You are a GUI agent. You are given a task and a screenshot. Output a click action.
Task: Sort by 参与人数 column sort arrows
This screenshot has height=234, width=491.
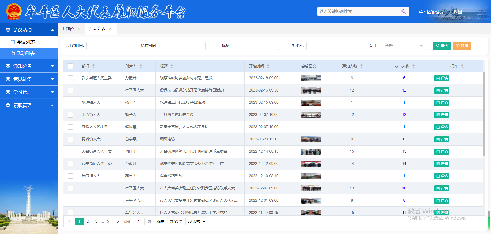coord(414,66)
